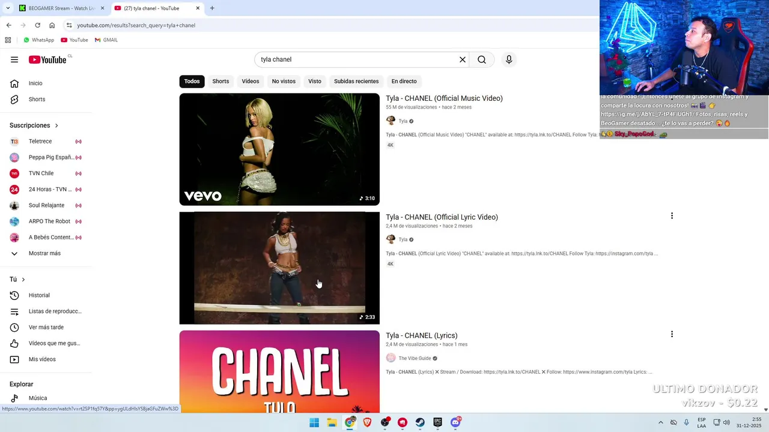
Task: Click the YouTube logo
Action: [47, 59]
